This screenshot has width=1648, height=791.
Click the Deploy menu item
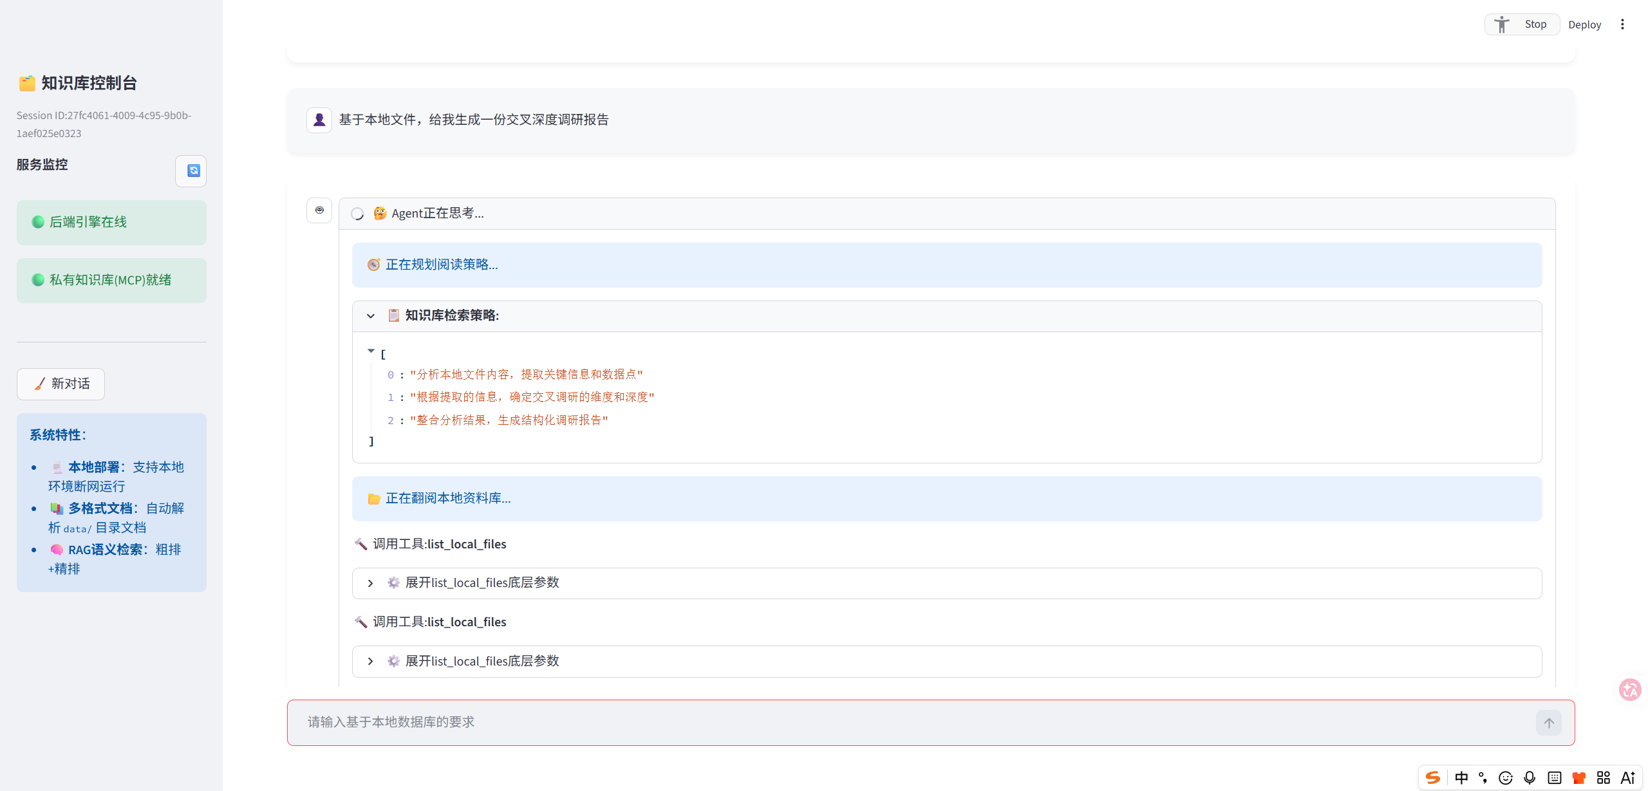(x=1584, y=24)
